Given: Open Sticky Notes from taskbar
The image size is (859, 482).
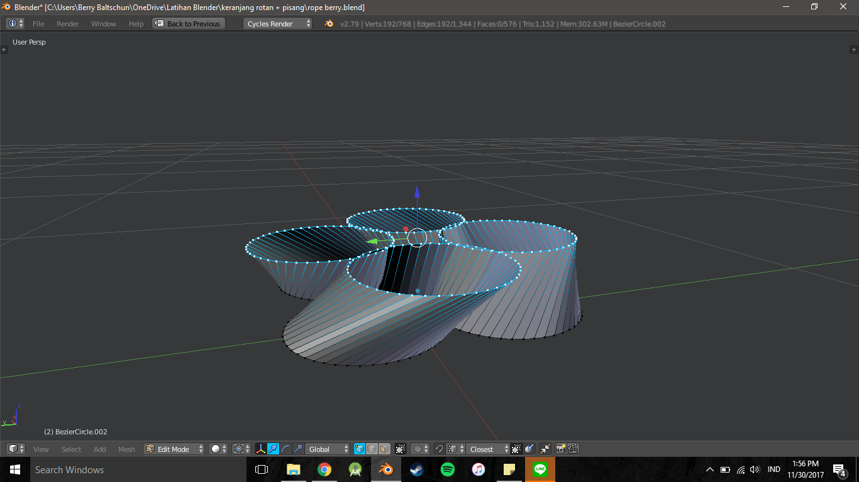Looking at the screenshot, I should coord(509,469).
